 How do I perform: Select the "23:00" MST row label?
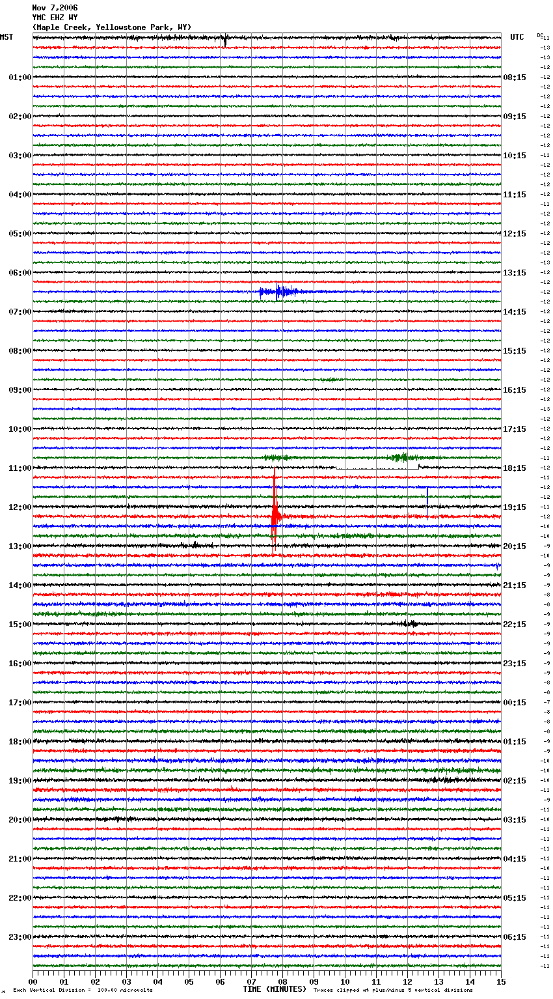coord(20,937)
